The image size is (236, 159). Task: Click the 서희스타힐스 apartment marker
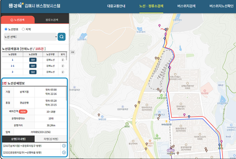(x=175, y=74)
